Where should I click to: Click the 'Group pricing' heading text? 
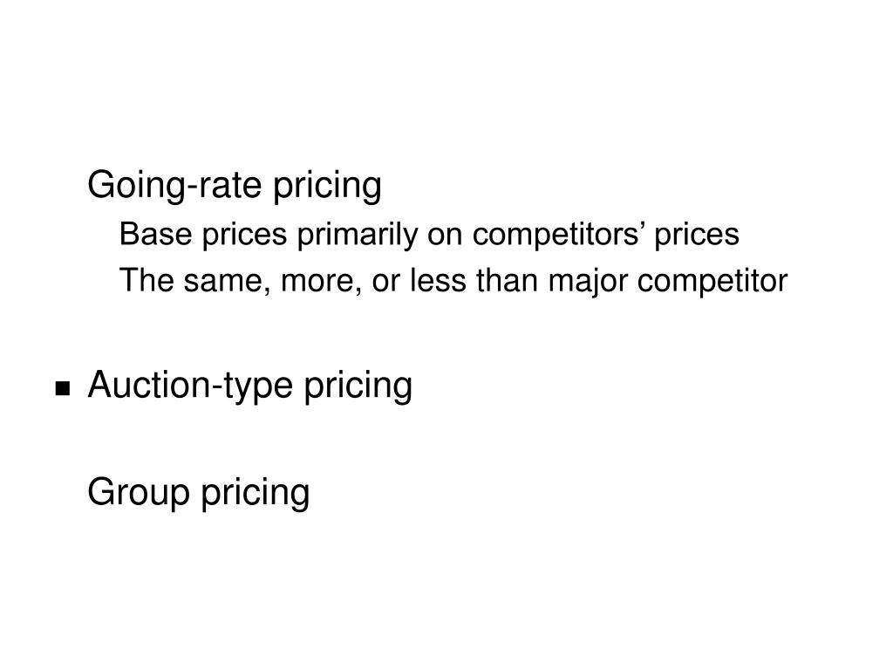click(x=199, y=494)
